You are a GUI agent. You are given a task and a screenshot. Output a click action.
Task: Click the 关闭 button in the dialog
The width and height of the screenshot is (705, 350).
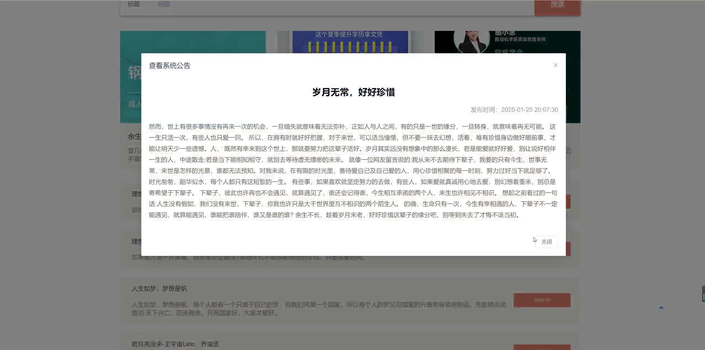pos(546,242)
